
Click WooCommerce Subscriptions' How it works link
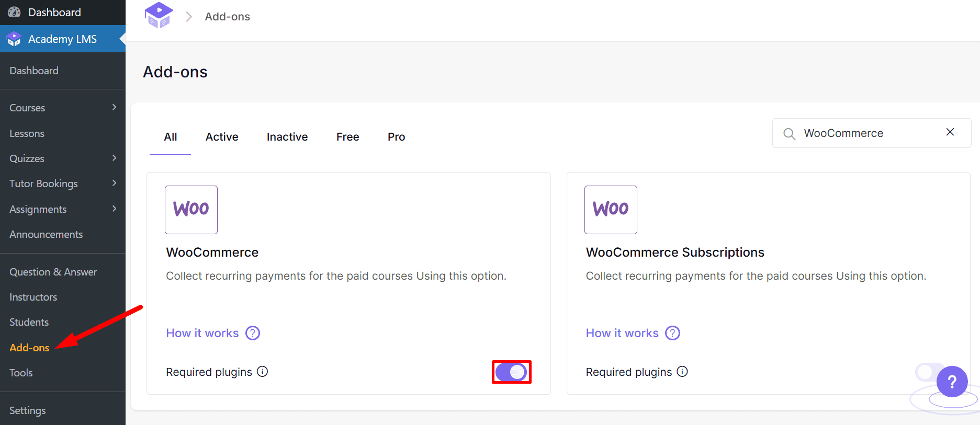click(622, 333)
